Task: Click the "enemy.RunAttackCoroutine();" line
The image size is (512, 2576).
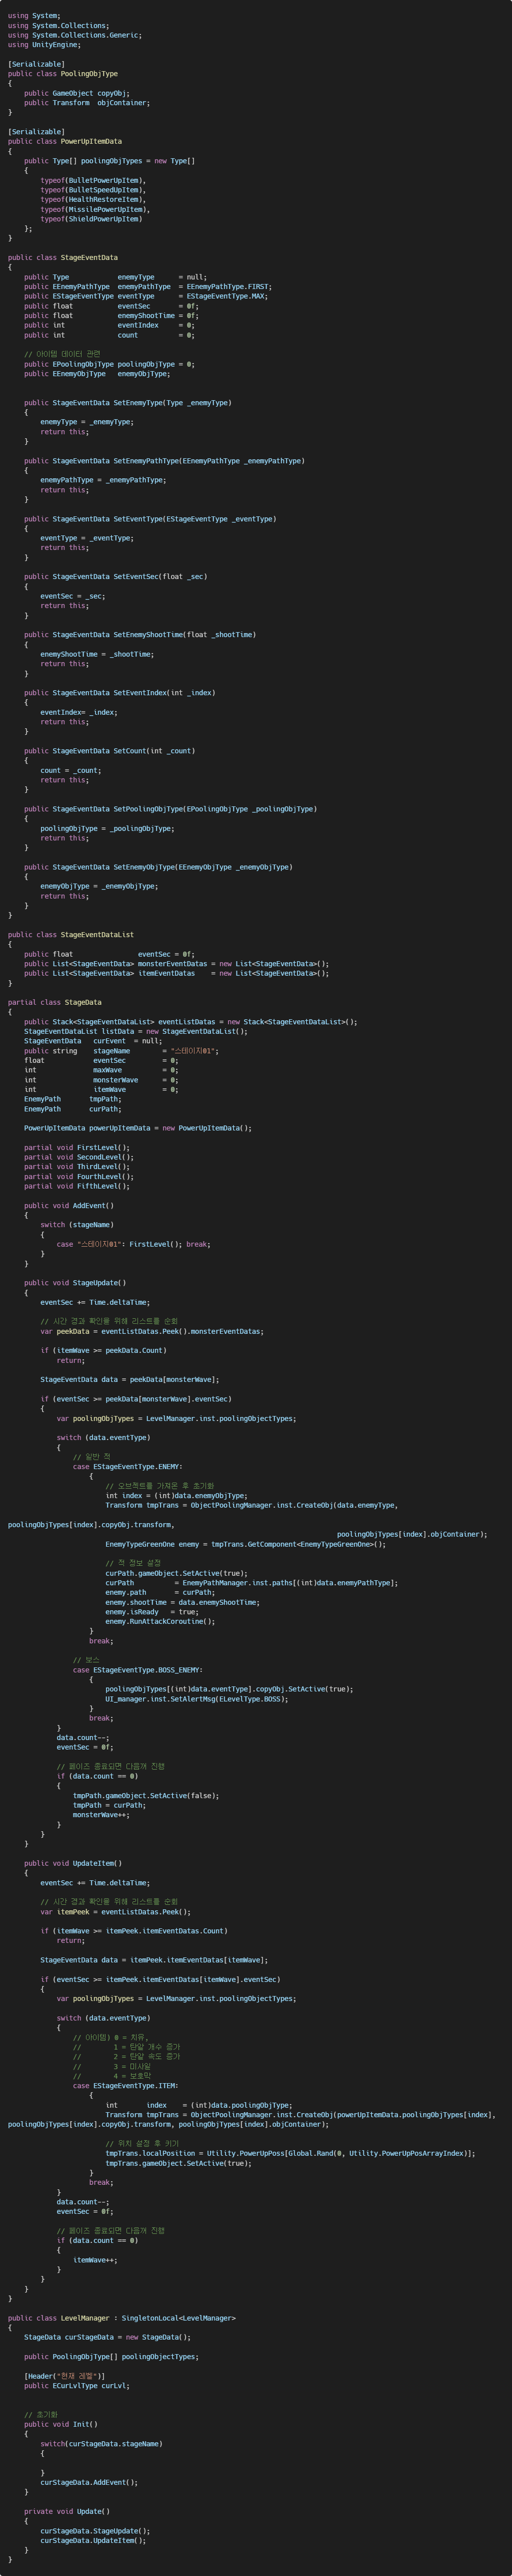Action: pos(160,1622)
